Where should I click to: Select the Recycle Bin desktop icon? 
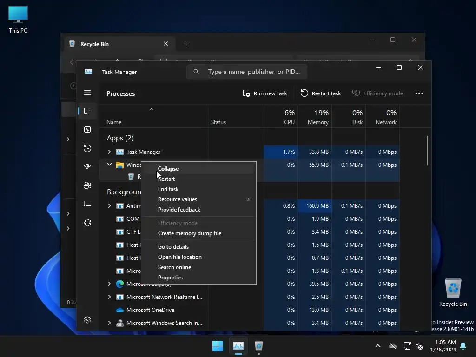(453, 293)
